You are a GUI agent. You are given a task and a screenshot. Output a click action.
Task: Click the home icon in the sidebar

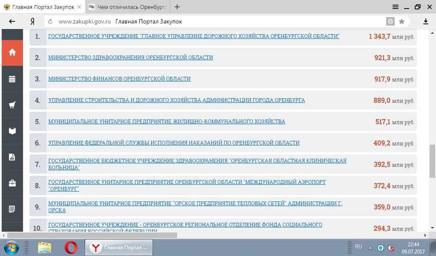click(12, 52)
